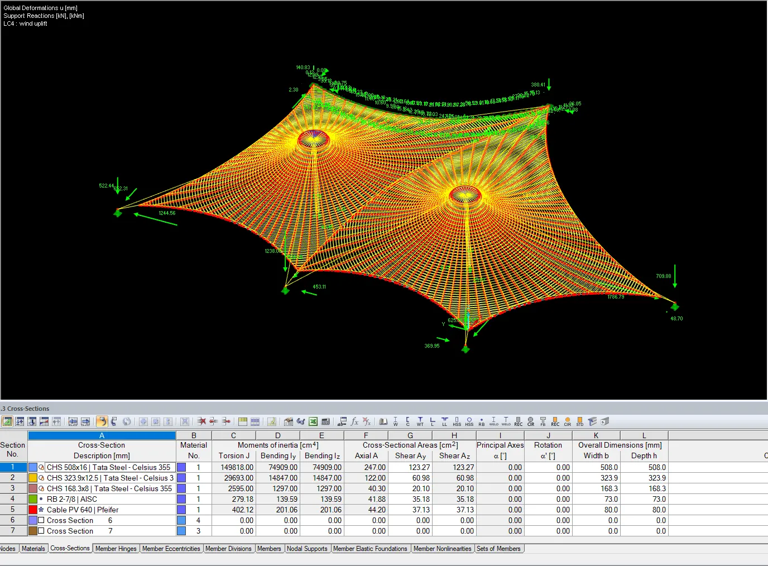Click the red X delete row icon
This screenshot has width=768, height=566.
point(201,421)
